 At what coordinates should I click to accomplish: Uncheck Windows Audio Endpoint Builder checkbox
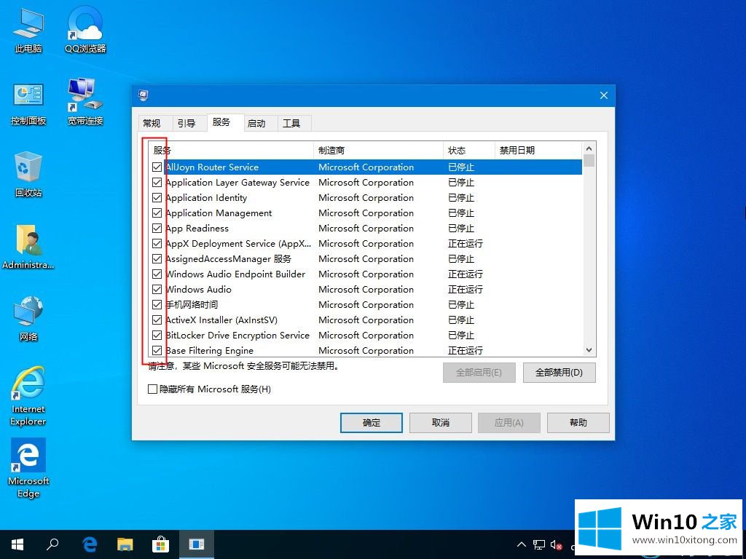(157, 274)
